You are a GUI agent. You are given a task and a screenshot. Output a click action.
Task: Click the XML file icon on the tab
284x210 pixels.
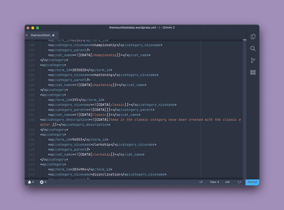27,35
